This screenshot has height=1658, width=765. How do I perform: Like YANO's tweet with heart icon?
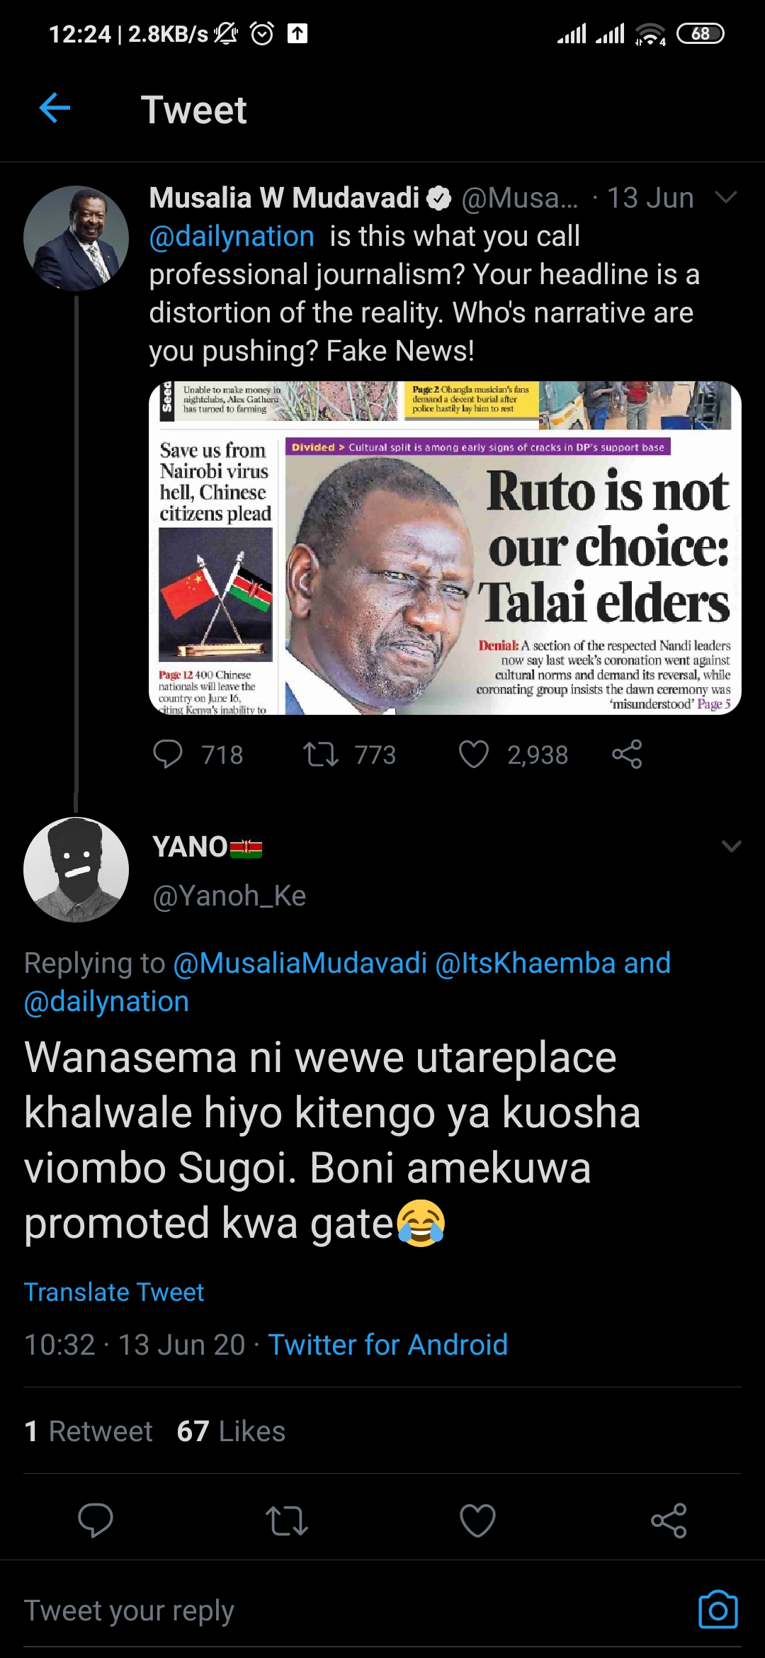(x=477, y=1520)
